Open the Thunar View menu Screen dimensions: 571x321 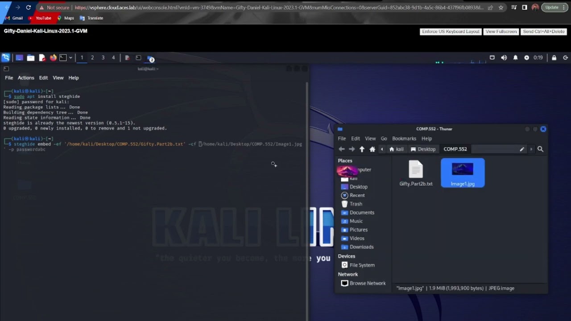[x=370, y=138]
